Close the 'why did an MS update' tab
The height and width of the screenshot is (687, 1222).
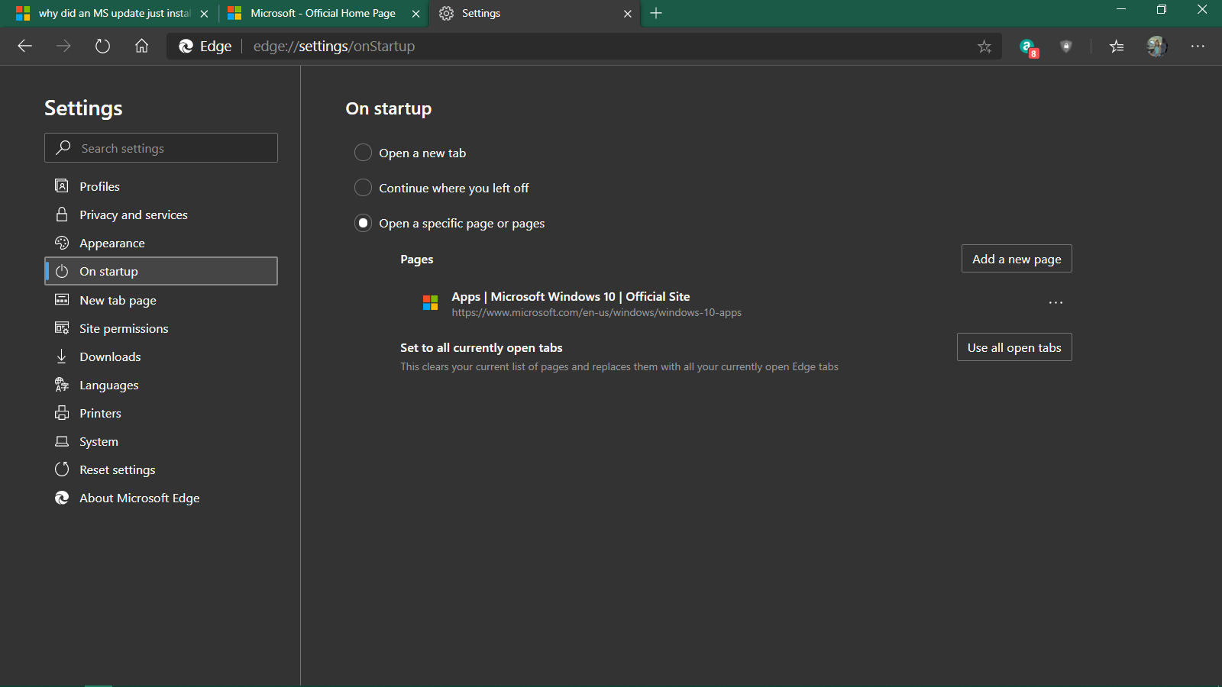pyautogui.click(x=204, y=14)
